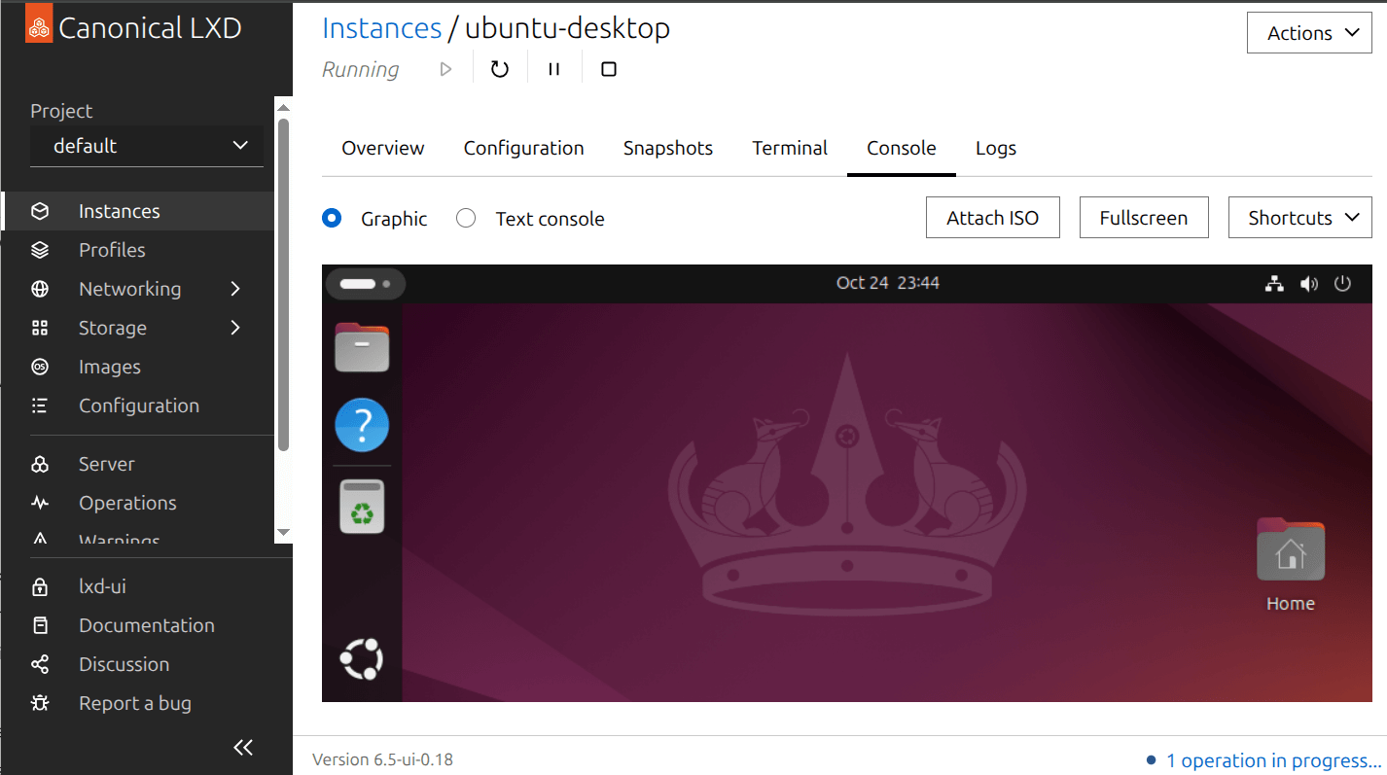Open the Help icon in the dock
Image resolution: width=1387 pixels, height=775 pixels.
point(362,425)
